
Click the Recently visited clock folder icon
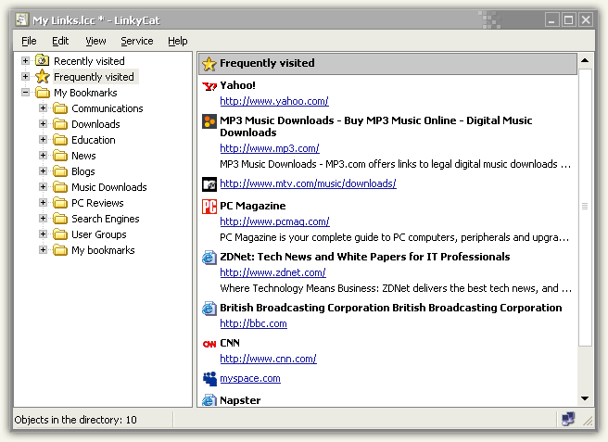(42, 60)
